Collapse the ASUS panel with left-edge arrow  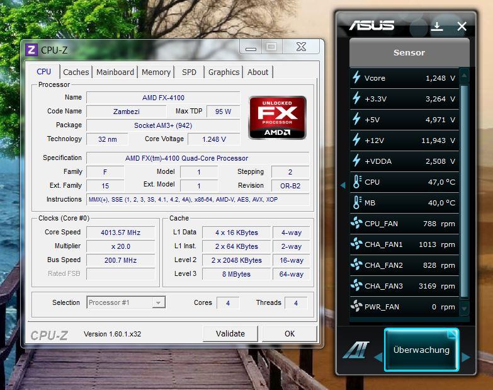pyautogui.click(x=343, y=186)
